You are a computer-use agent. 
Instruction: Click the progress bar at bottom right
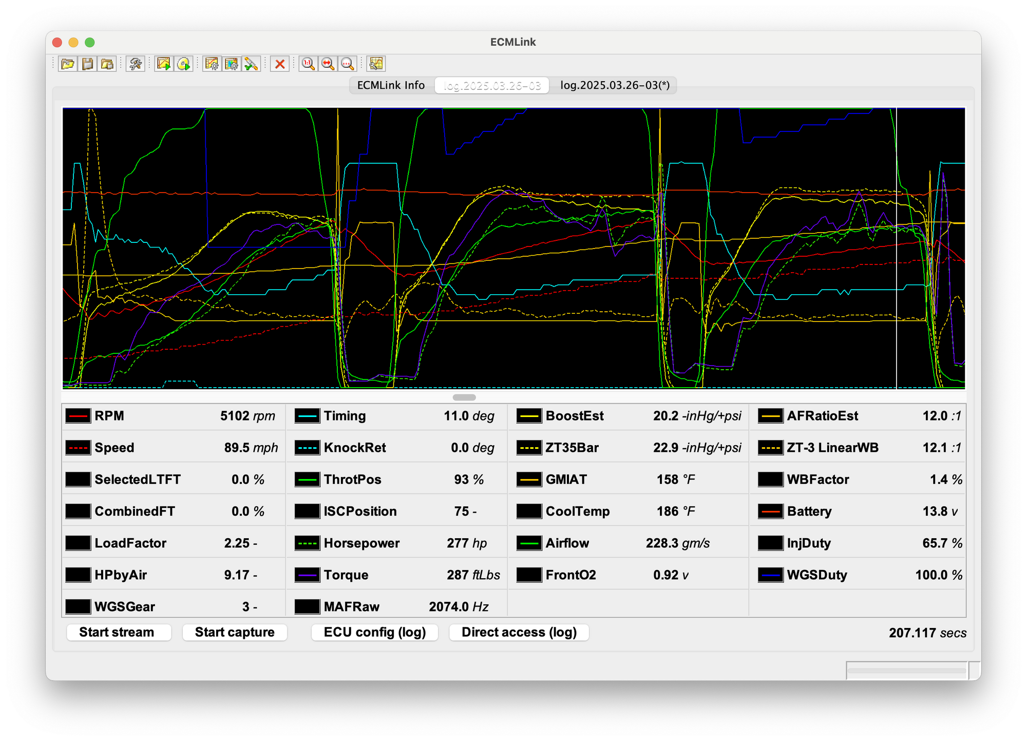pyautogui.click(x=907, y=671)
